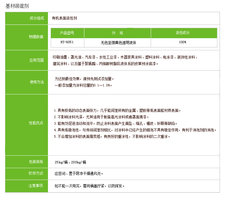Select the 性能优点 green label
The width and height of the screenshot is (225, 198).
point(36,123)
